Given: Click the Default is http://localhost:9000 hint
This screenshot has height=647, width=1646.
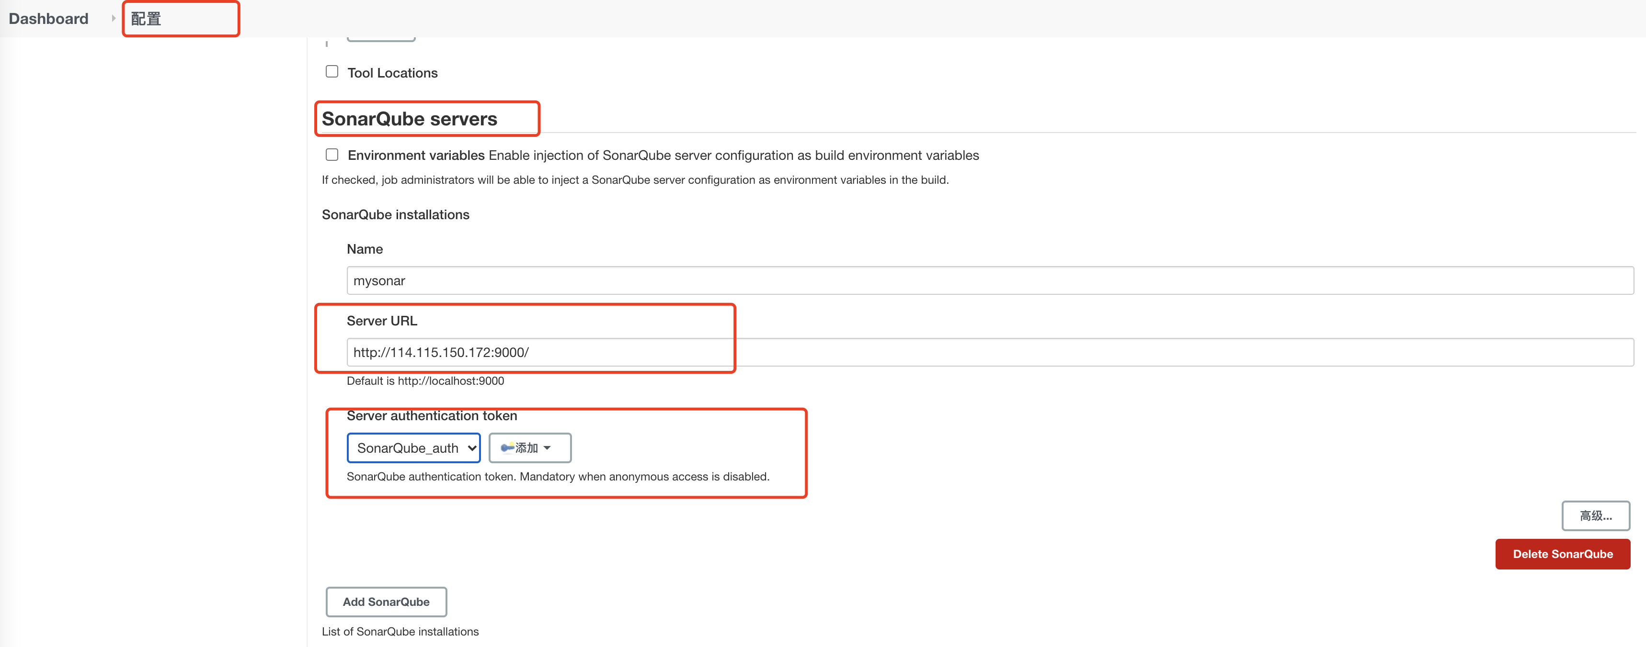Looking at the screenshot, I should (425, 381).
